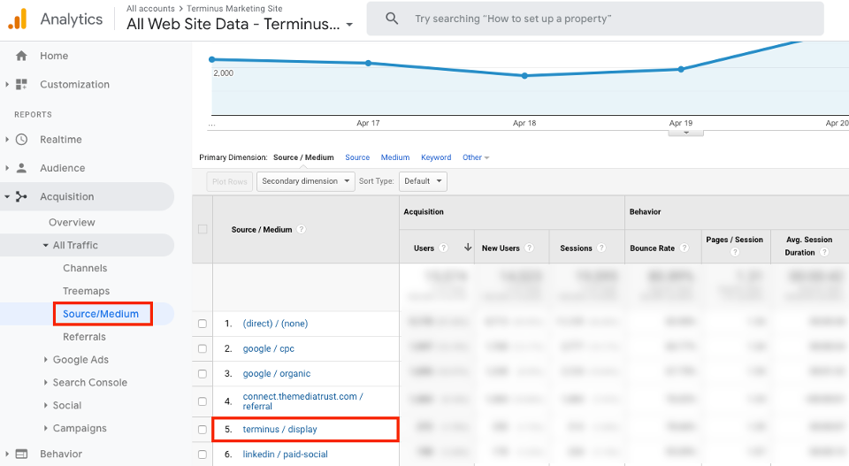Collapse the All Traffic submenu
849x466 pixels.
(45, 245)
